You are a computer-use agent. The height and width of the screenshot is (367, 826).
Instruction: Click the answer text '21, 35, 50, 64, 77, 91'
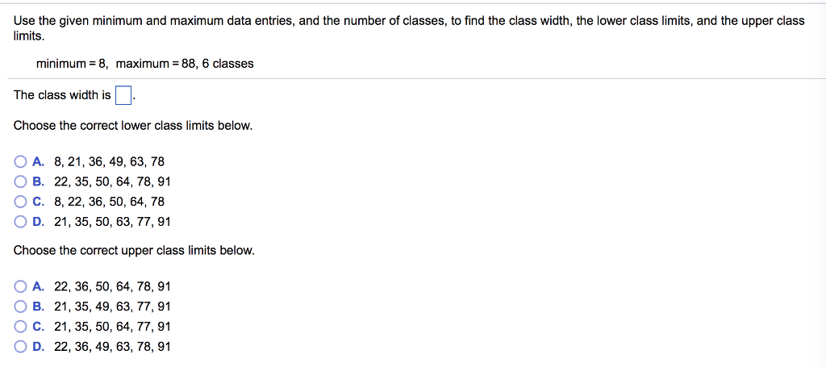112,327
